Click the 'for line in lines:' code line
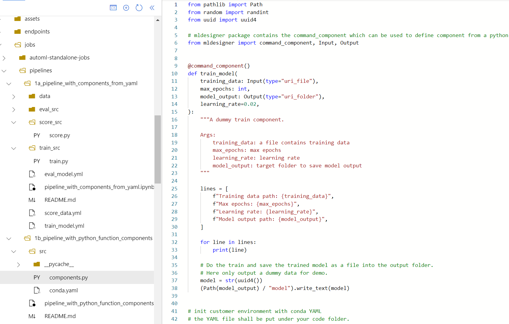 coord(228,242)
